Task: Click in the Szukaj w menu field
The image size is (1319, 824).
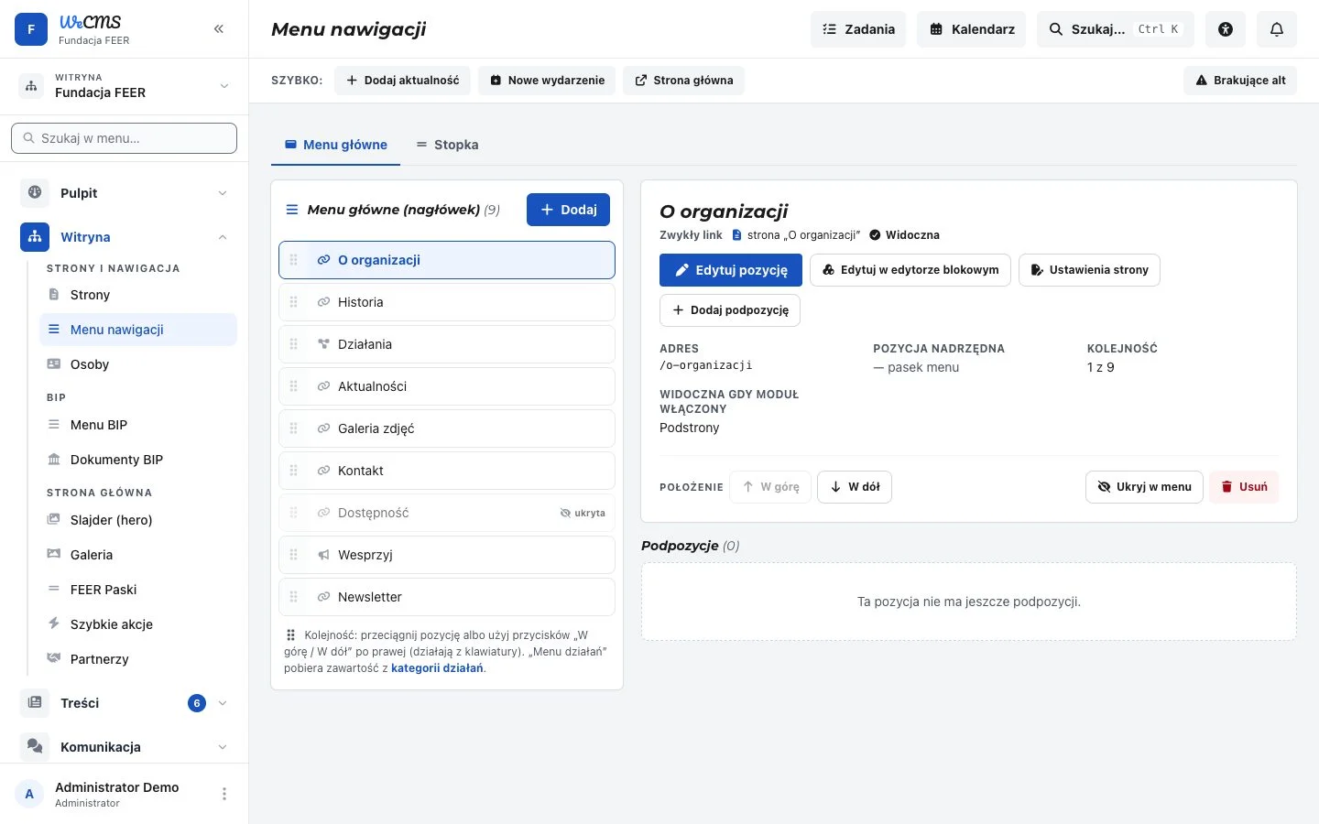Action: point(124,138)
